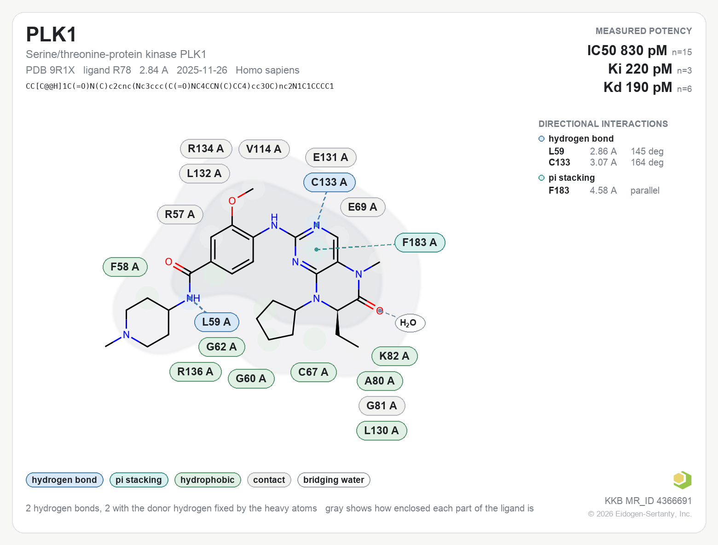The width and height of the screenshot is (718, 545).
Task: Click the C133 3.07 A interaction row
Action: (606, 162)
